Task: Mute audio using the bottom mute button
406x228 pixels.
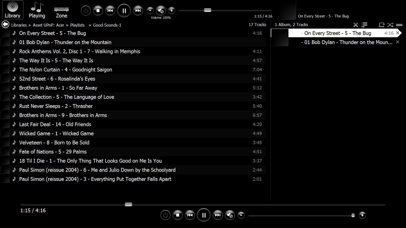Action: [x=230, y=215]
